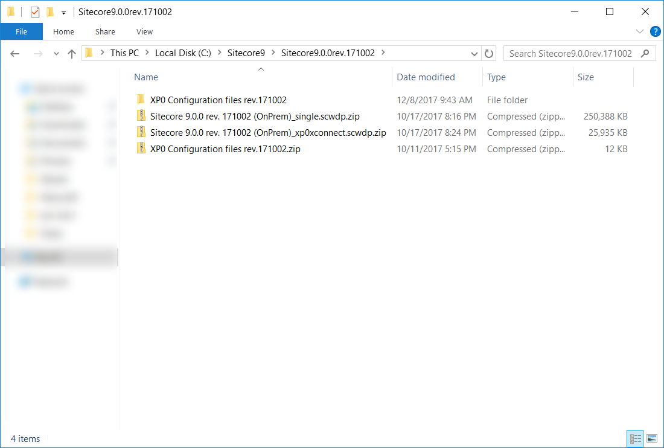Screen dimensions: 664x448
Task: Click Local Disk (C:) in breadcrumb
Action: [x=183, y=53]
